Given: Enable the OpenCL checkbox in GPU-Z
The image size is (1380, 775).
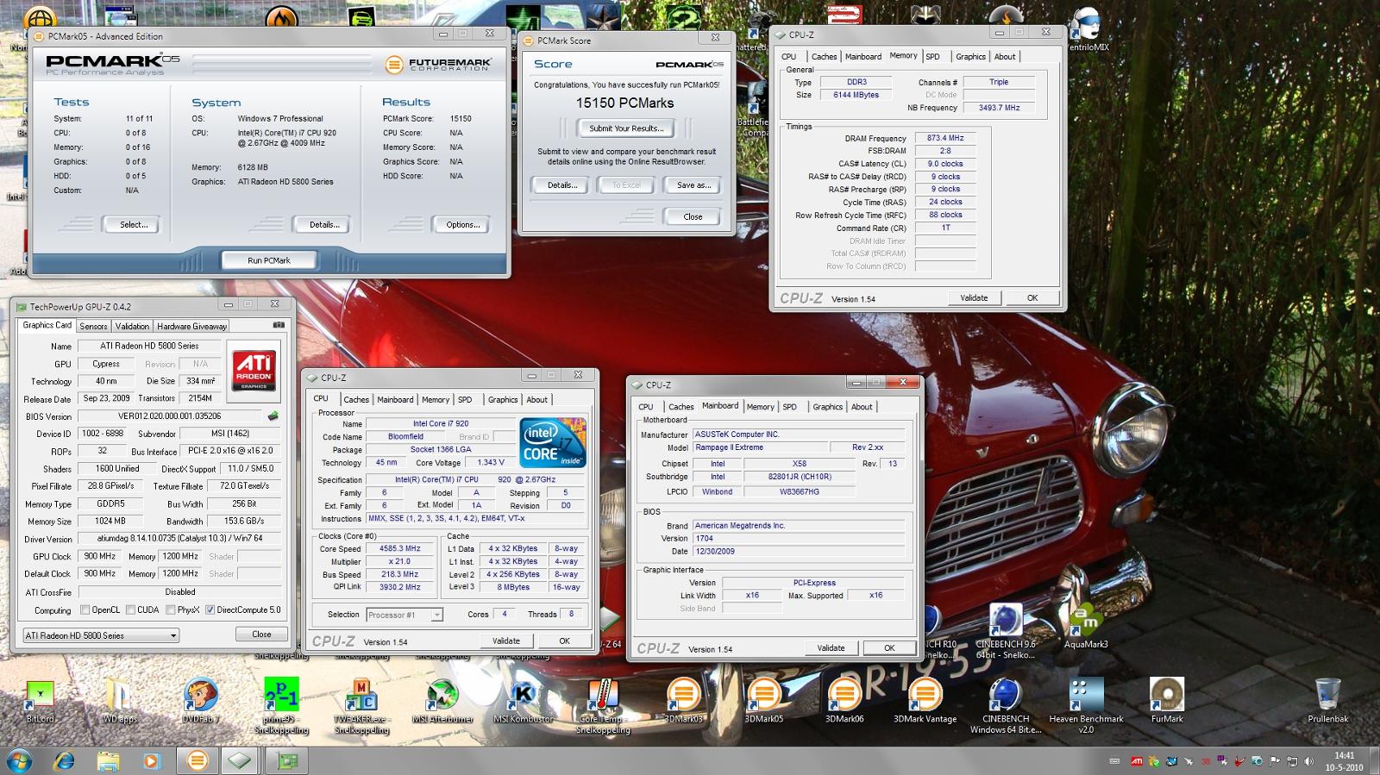Looking at the screenshot, I should 85,609.
